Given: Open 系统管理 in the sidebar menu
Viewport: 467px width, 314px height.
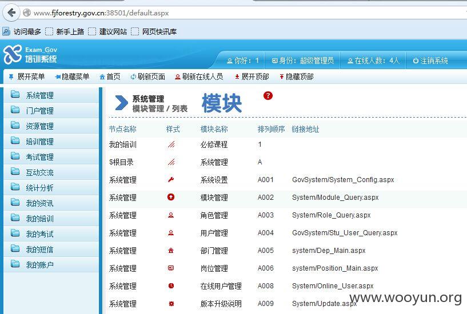Looking at the screenshot, I should [x=51, y=95].
